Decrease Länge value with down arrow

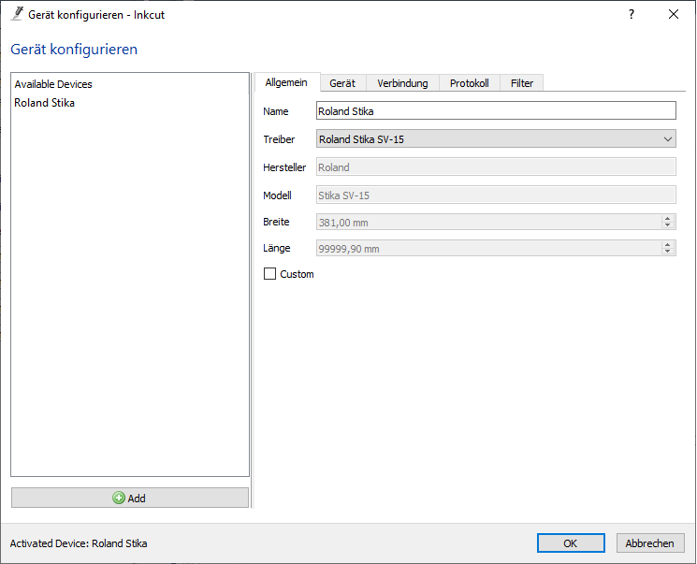[x=668, y=253]
